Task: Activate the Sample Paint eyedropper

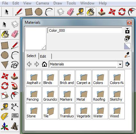Action: (127, 55)
